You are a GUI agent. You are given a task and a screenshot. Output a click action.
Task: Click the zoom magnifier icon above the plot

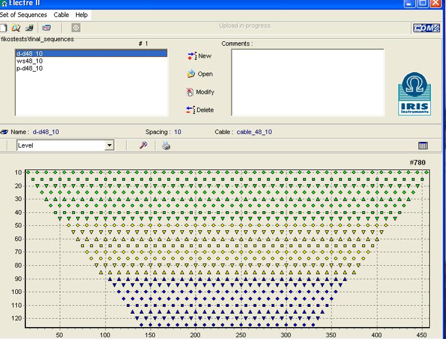pyautogui.click(x=143, y=145)
